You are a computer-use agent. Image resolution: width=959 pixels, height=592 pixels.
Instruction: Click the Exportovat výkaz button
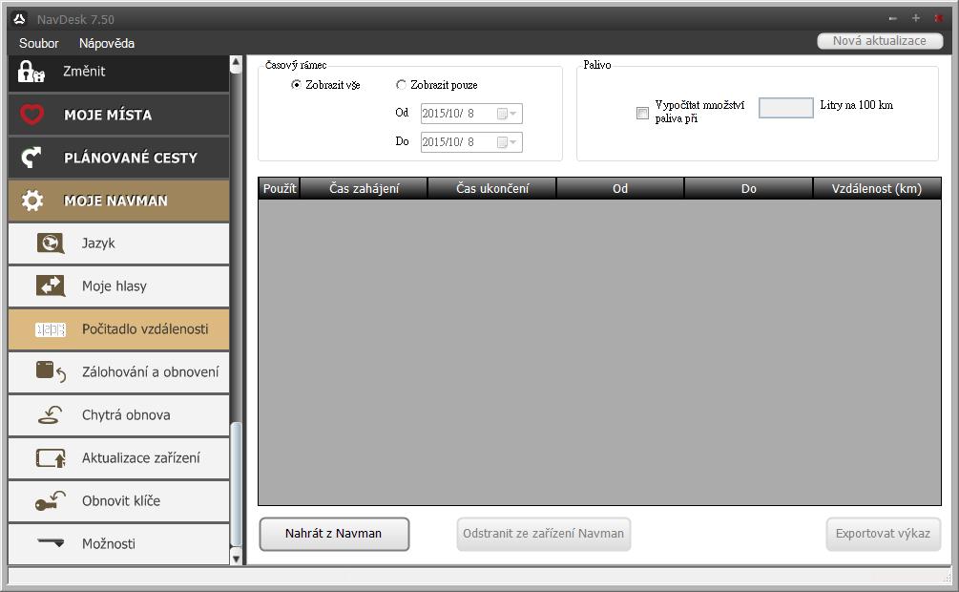pyautogui.click(x=884, y=534)
